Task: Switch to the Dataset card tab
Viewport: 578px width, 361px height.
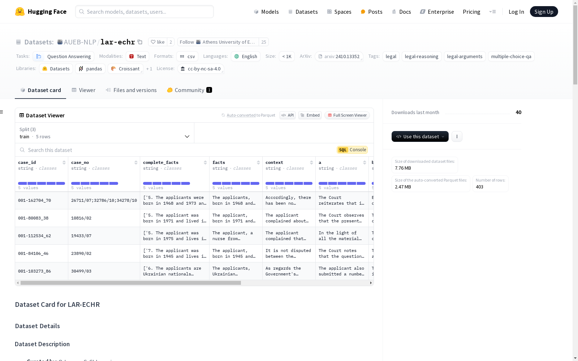Action: [x=40, y=90]
